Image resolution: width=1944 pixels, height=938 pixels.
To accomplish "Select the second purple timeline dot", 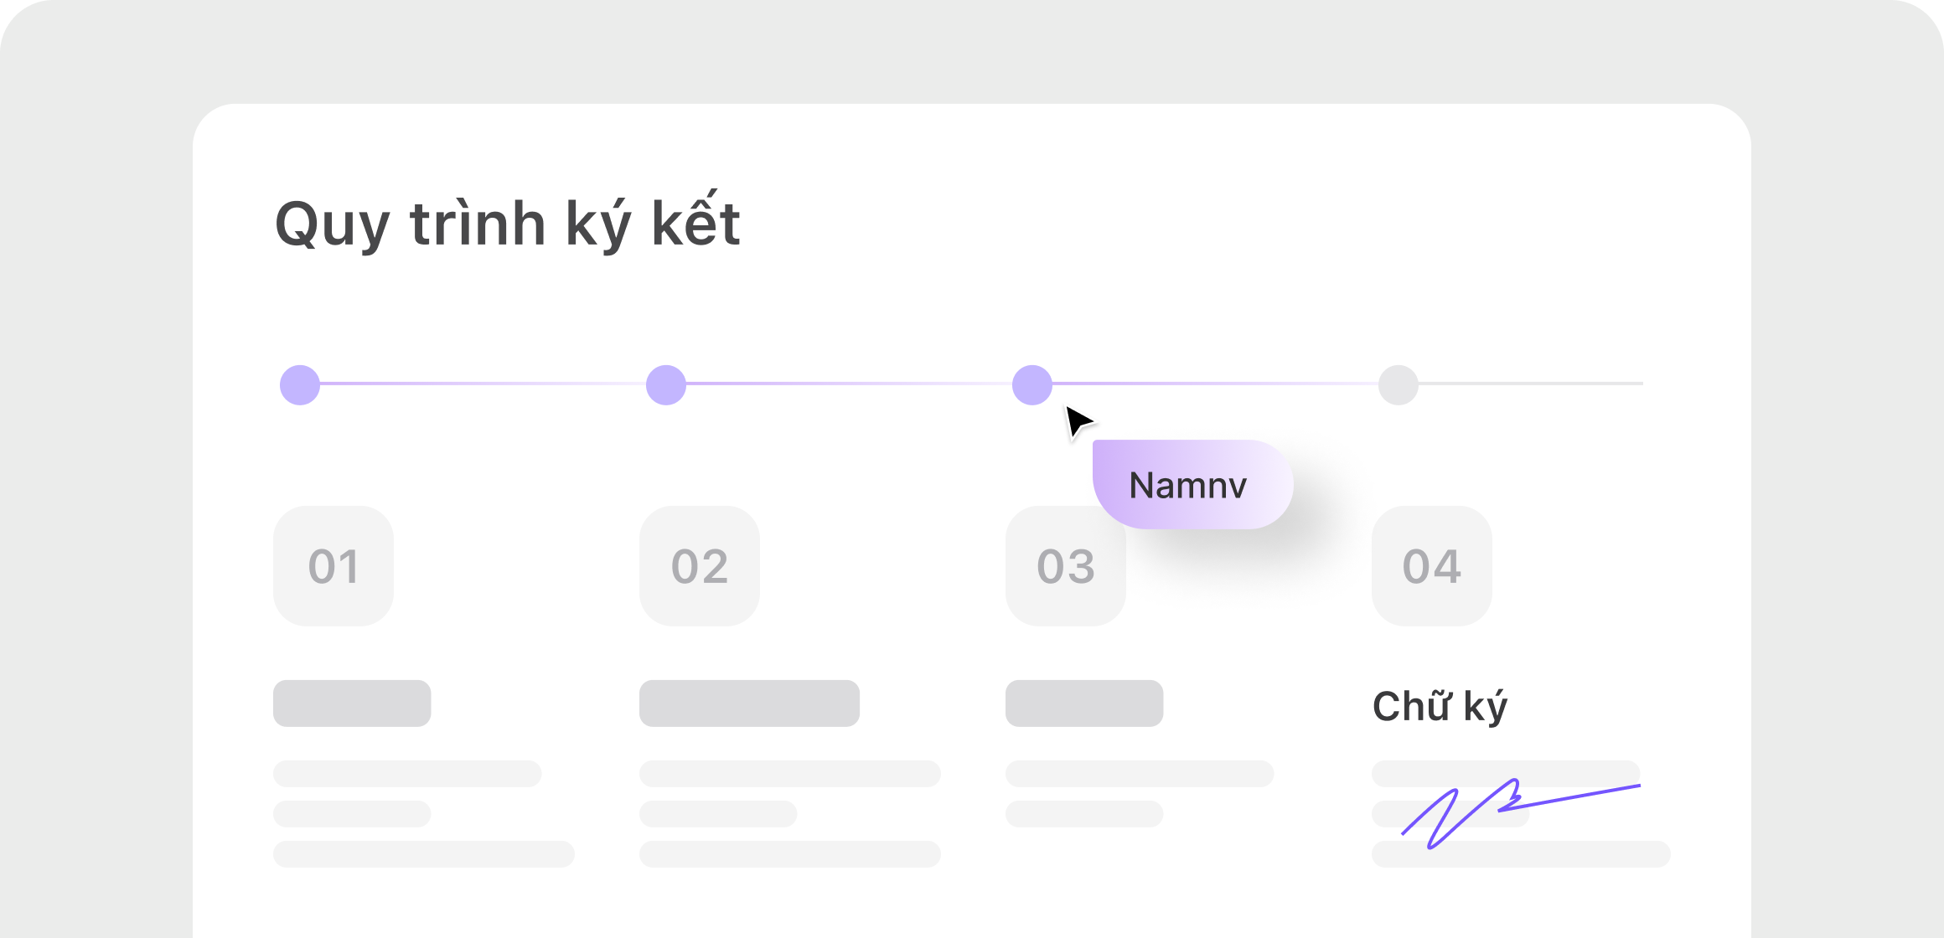I will click(x=666, y=385).
